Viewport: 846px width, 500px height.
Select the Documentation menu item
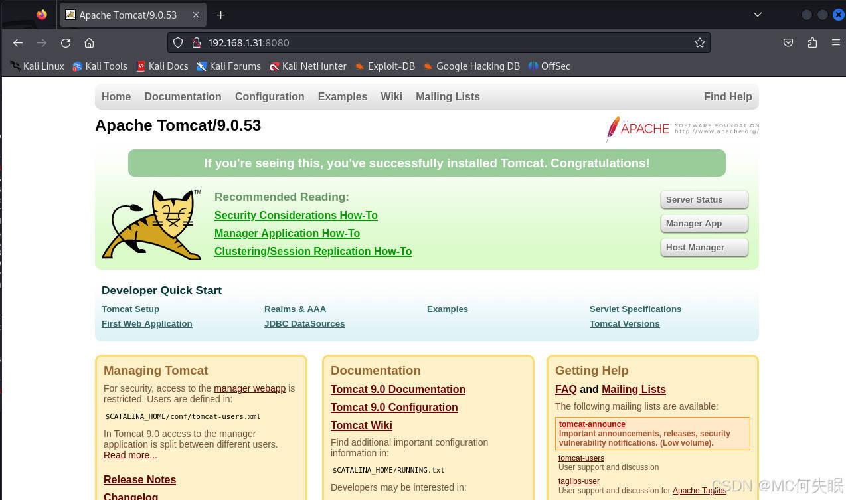[183, 96]
